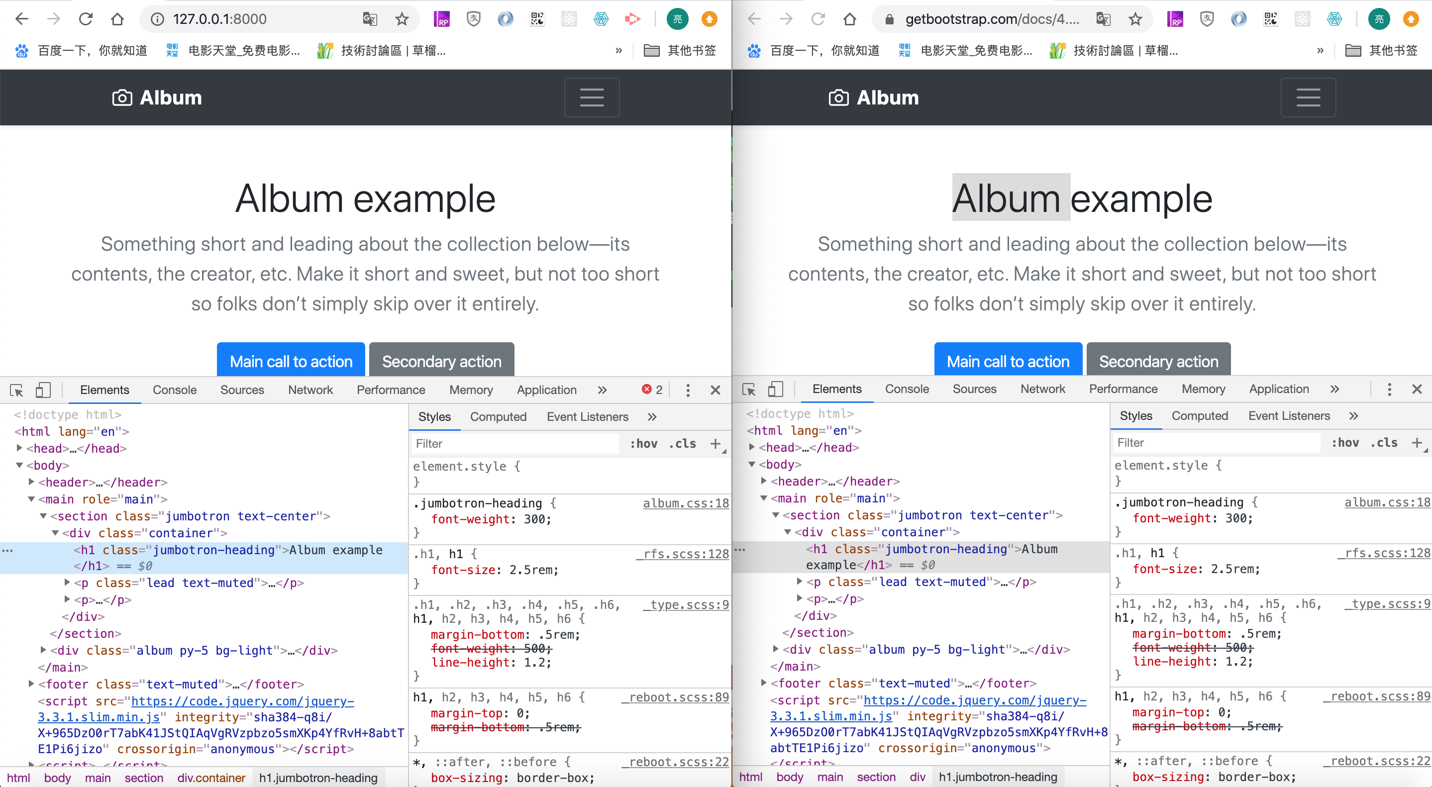Click the reload button in left browser
The image size is (1432, 787).
pyautogui.click(x=85, y=19)
